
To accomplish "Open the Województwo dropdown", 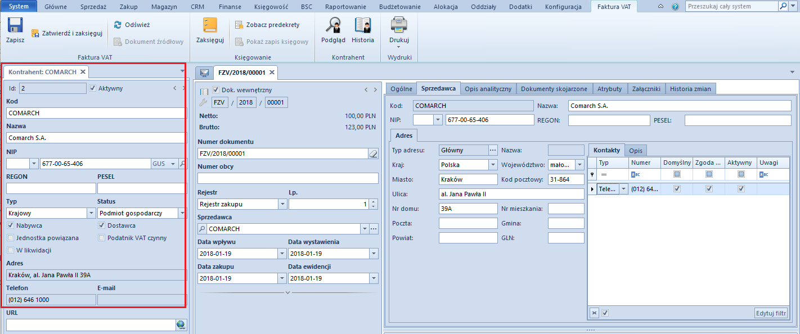I will pos(580,165).
